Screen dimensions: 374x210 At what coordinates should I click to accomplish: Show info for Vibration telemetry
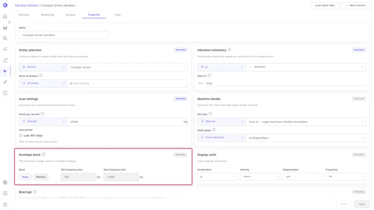coord(229,50)
